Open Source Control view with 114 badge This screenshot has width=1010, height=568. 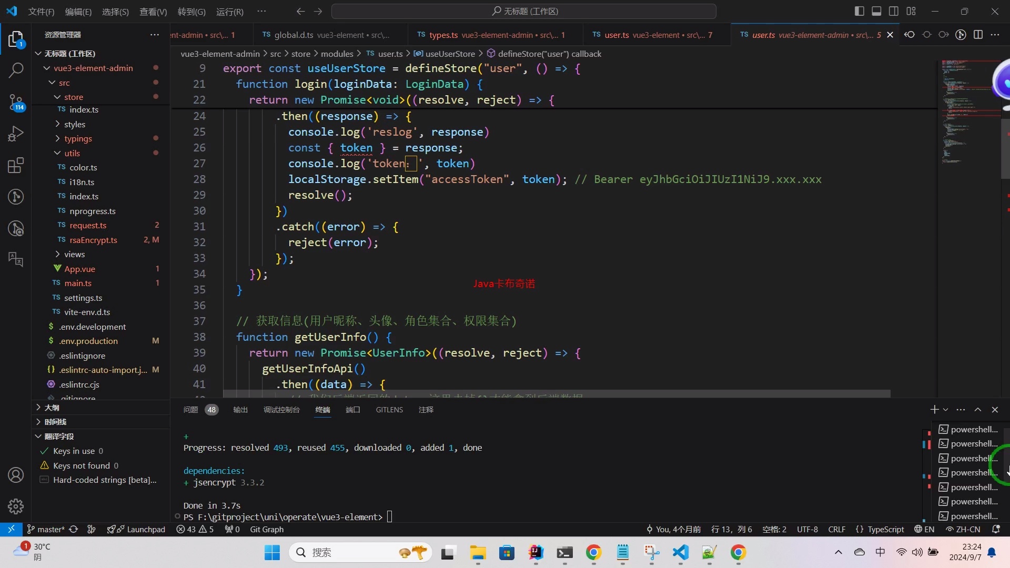(x=16, y=102)
